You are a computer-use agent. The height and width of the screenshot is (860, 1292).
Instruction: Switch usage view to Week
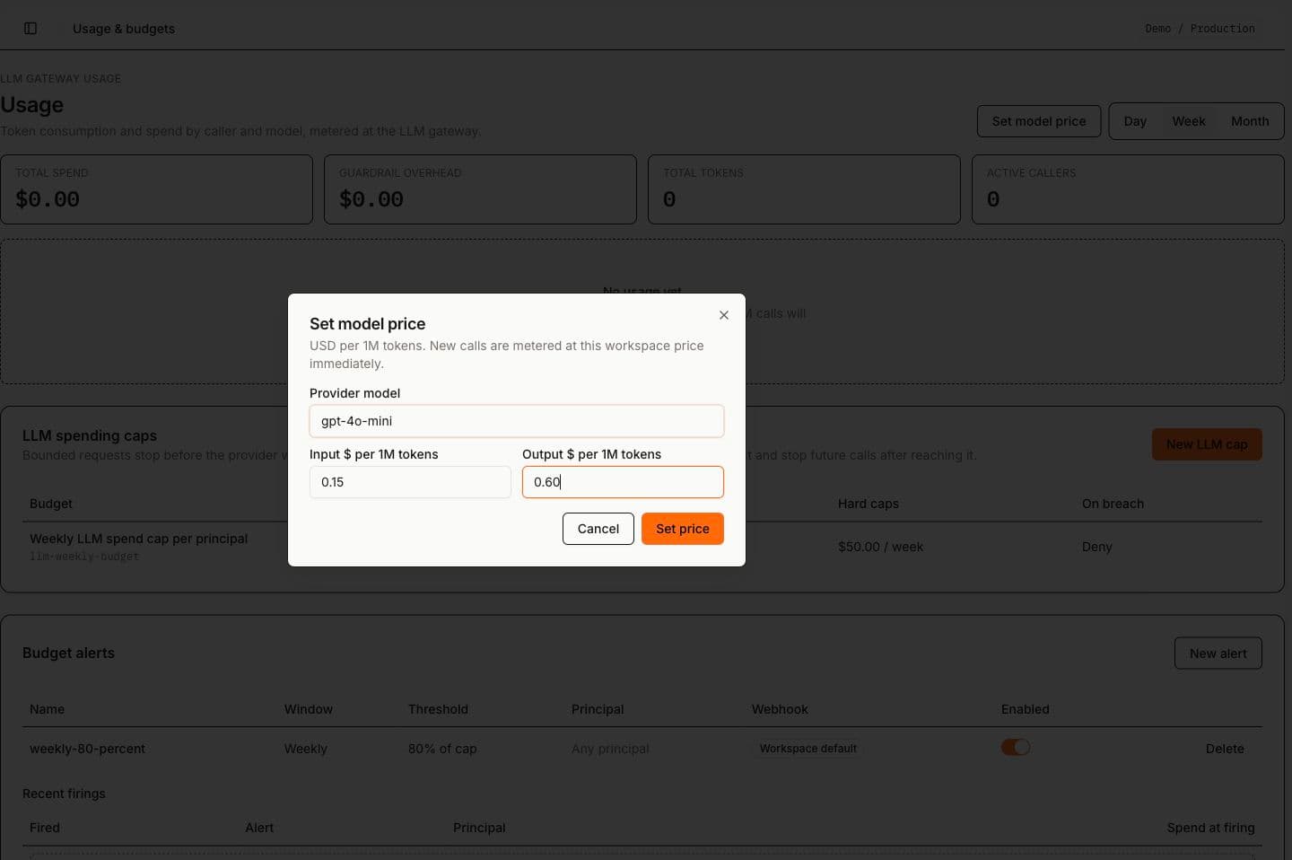pyautogui.click(x=1189, y=121)
